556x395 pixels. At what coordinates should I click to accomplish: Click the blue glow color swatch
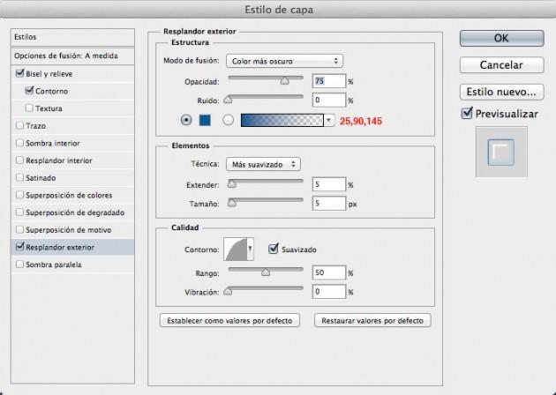coord(205,120)
